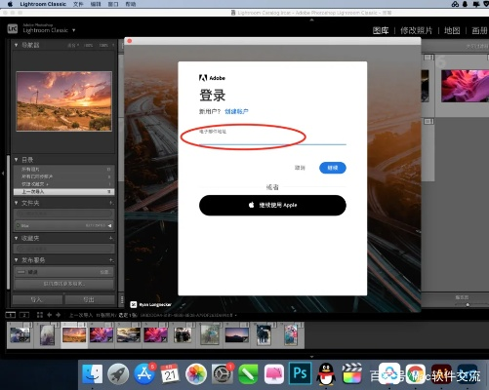Select the last filmstrip thumbnail
Image resolution: width=489 pixels, height=390 pixels.
(291, 335)
